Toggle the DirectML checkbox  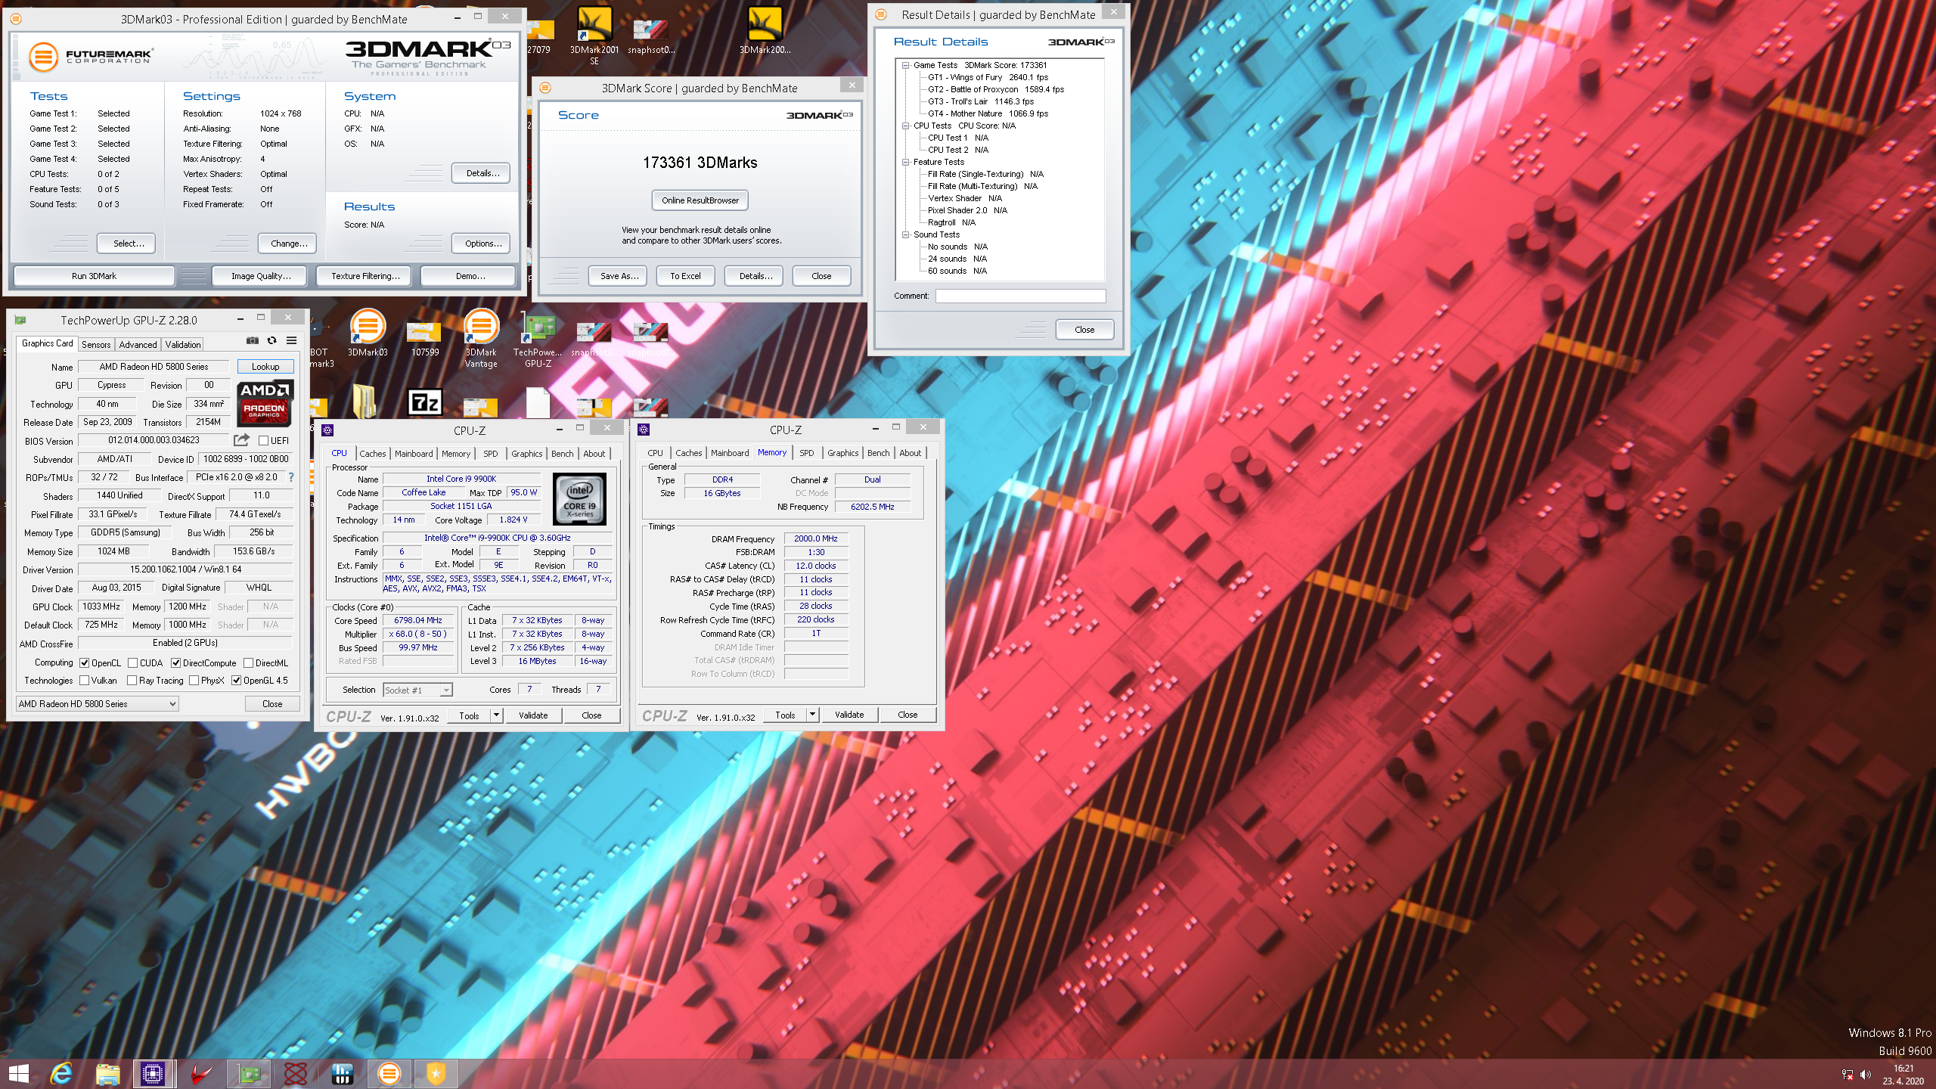(x=248, y=663)
